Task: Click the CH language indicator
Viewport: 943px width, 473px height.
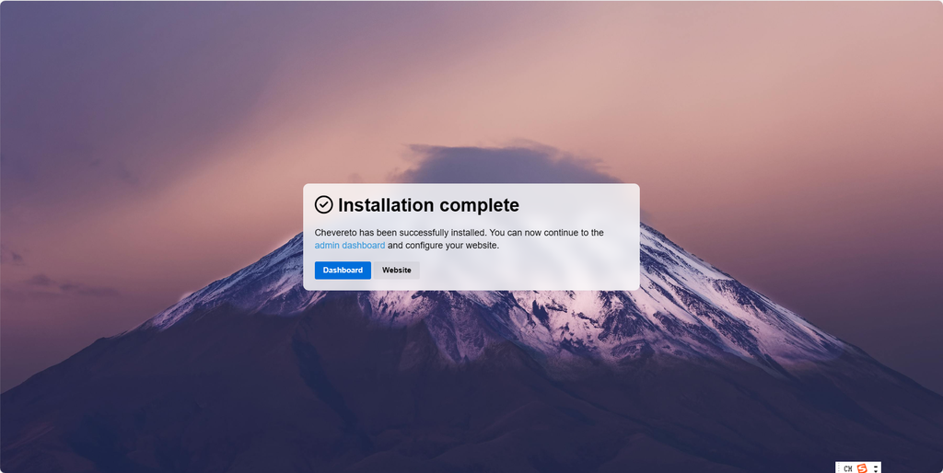Action: coord(848,468)
